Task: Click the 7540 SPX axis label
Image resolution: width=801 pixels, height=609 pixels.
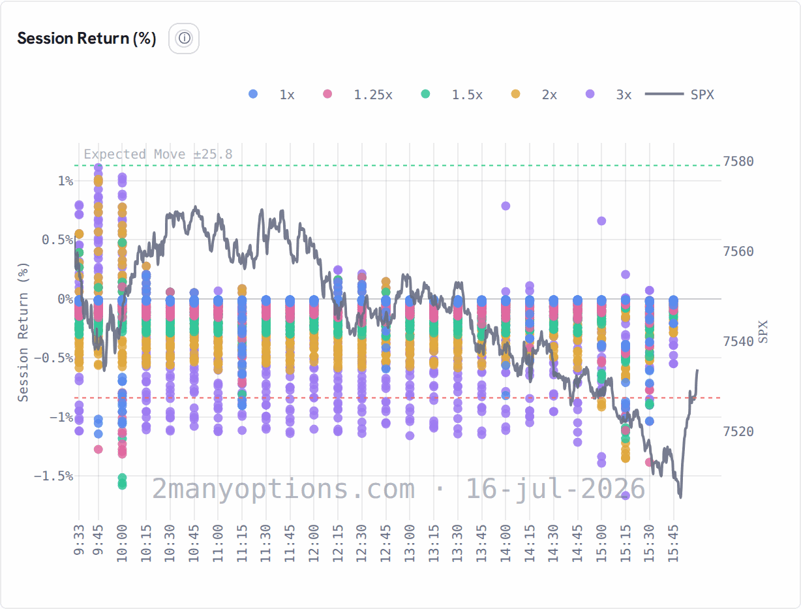Action: point(738,341)
